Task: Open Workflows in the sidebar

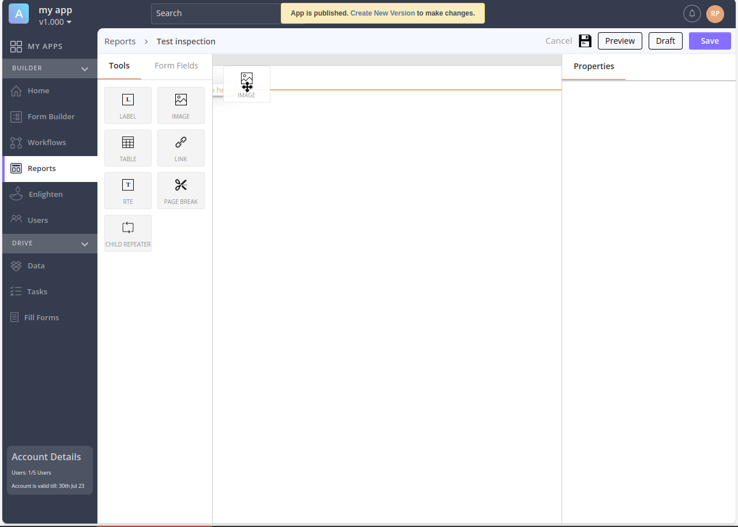Action: (x=47, y=142)
